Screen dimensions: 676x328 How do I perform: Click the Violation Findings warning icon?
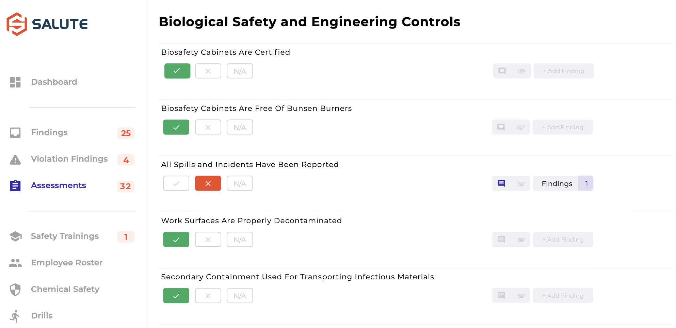pos(15,159)
